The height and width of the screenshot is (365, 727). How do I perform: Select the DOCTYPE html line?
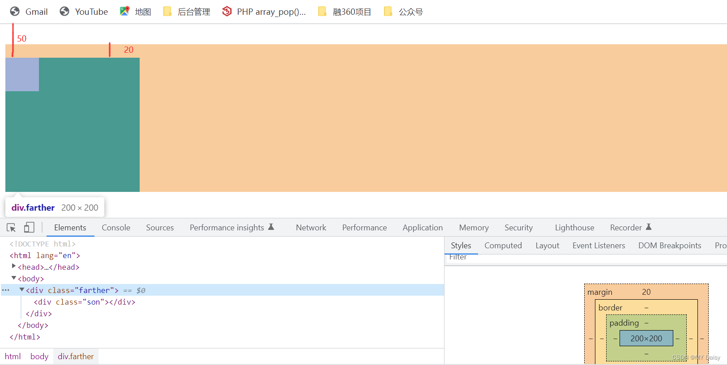click(43, 244)
